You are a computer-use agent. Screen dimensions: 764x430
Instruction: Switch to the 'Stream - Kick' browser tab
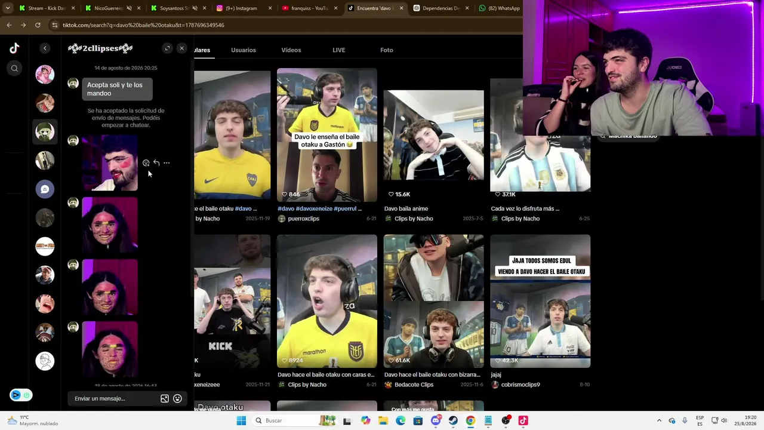point(48,8)
